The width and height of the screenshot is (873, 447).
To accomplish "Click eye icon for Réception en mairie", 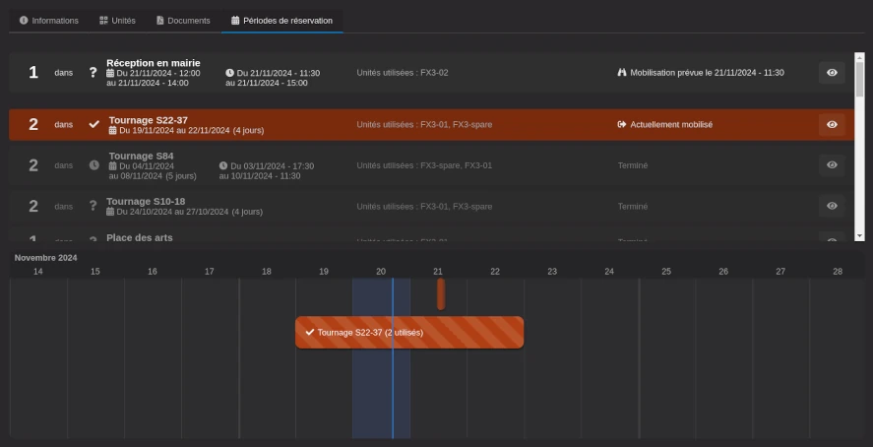I will coord(832,73).
